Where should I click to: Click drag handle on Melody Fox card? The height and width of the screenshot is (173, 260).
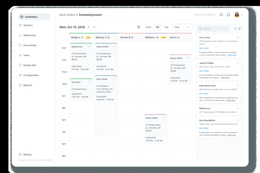coord(90,47)
